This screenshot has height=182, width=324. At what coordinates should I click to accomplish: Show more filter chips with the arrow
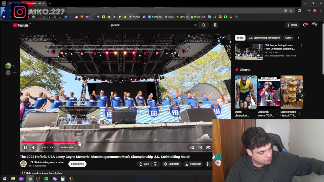(298, 38)
